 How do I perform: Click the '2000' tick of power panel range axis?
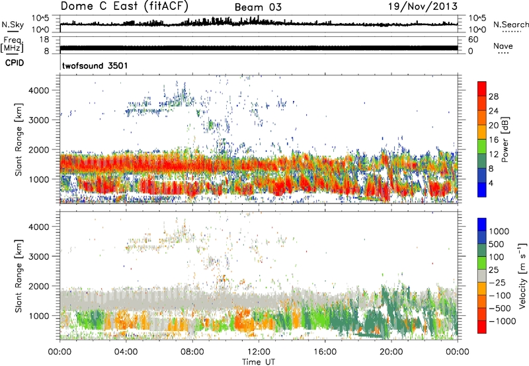pos(39,149)
